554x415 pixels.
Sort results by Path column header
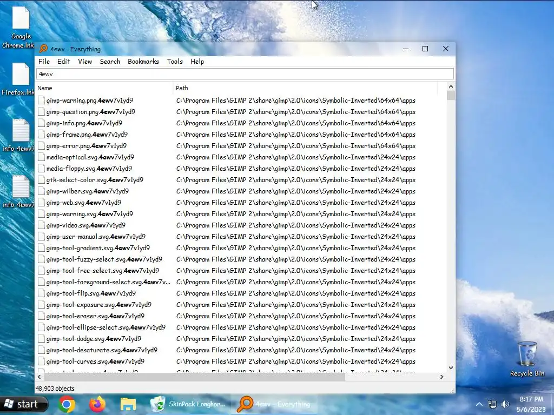coord(305,88)
